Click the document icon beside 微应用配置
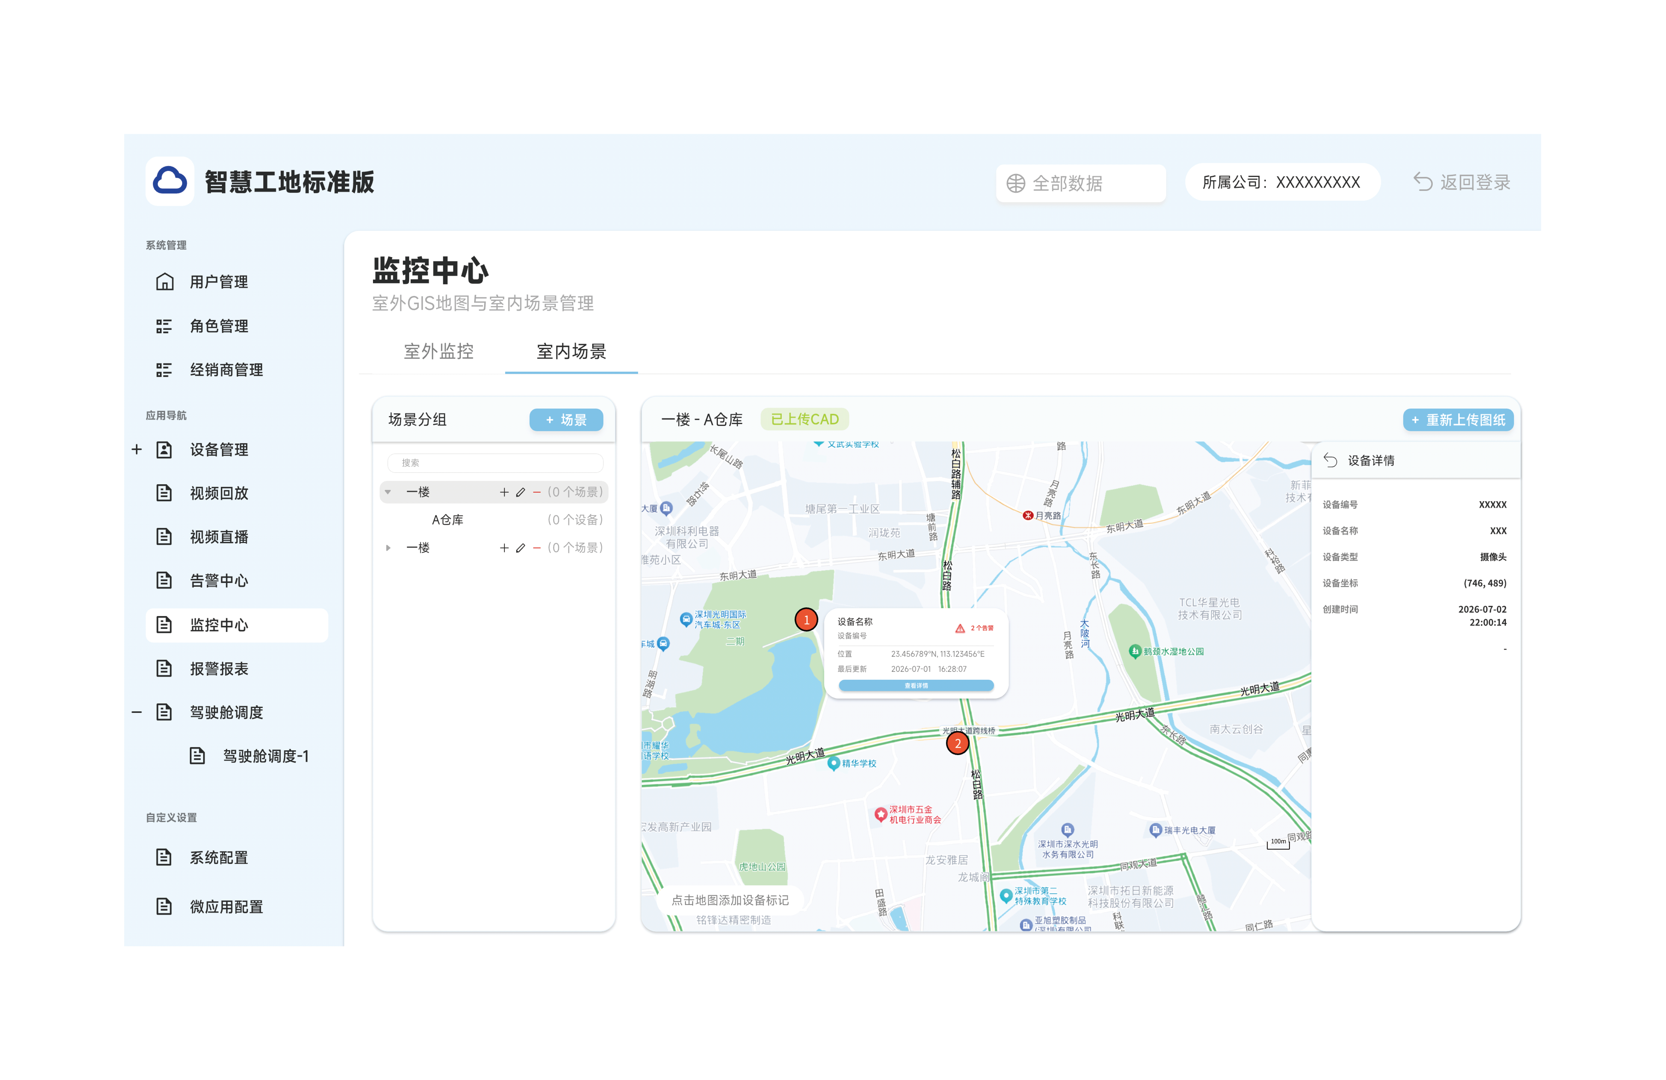Screen dimensions: 1666x1080 164,906
